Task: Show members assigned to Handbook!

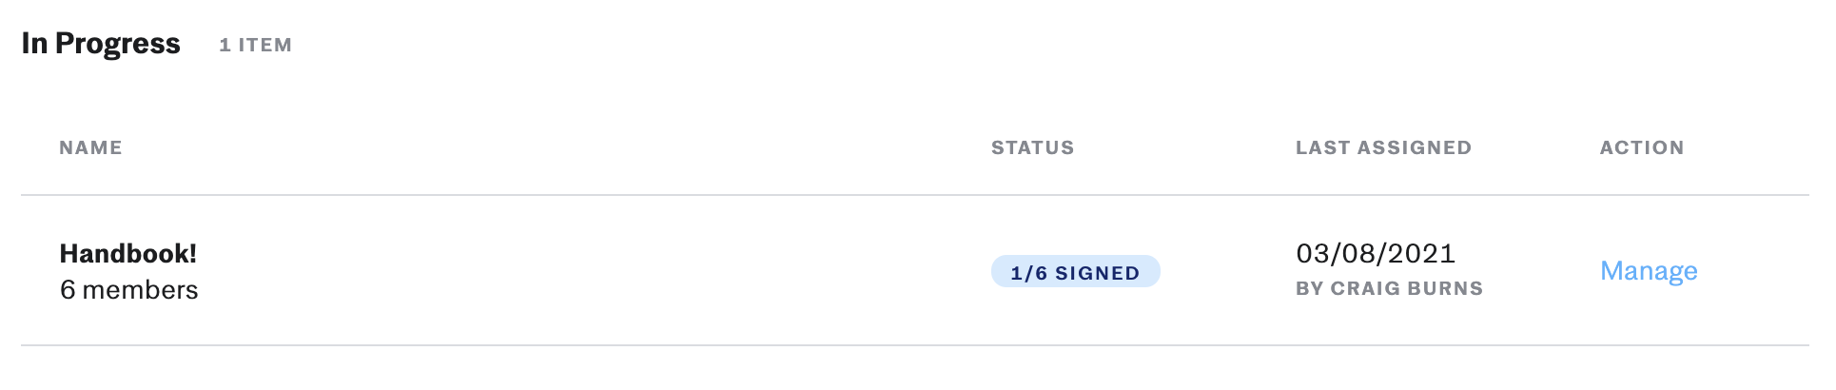Action: click(128, 289)
